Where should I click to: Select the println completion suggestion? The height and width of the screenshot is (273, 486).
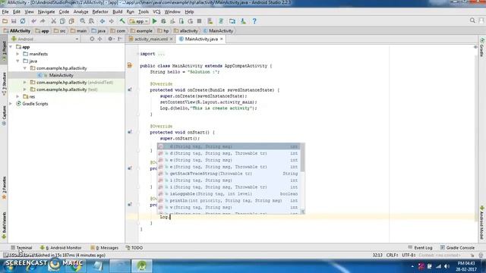pyautogui.click(x=229, y=200)
